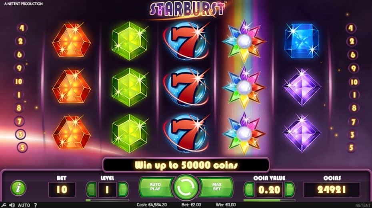Toggle the AUTO text in bottom bar
This screenshot has width=372, height=208.
click(24, 205)
